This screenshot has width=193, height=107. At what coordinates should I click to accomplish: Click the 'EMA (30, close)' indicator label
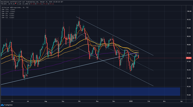coord(8,16)
